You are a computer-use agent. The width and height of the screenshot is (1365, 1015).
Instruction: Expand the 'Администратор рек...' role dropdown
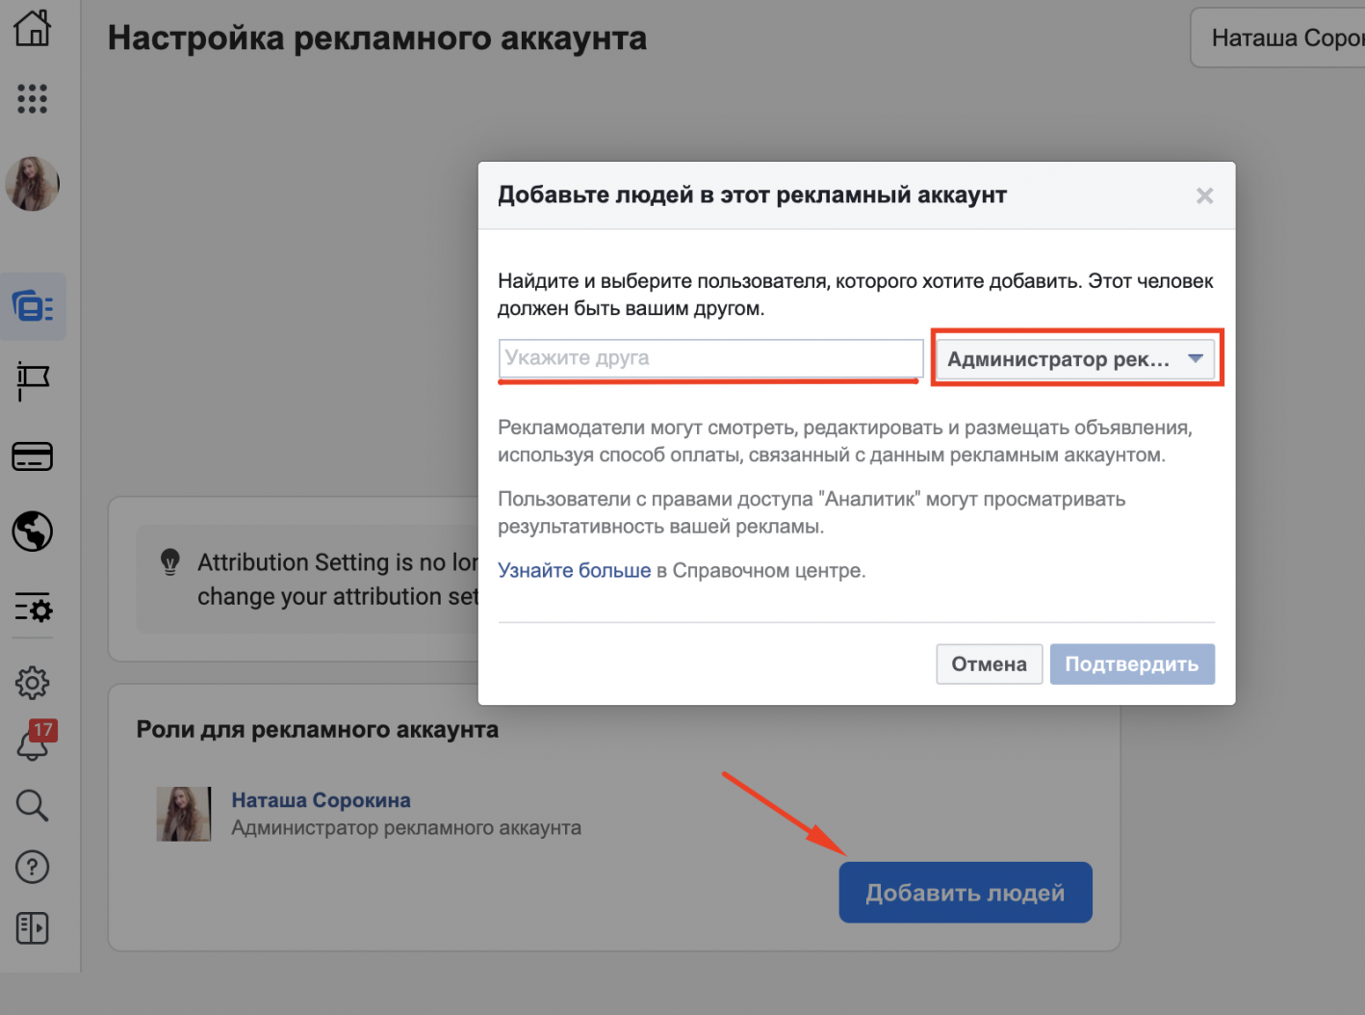1075,359
